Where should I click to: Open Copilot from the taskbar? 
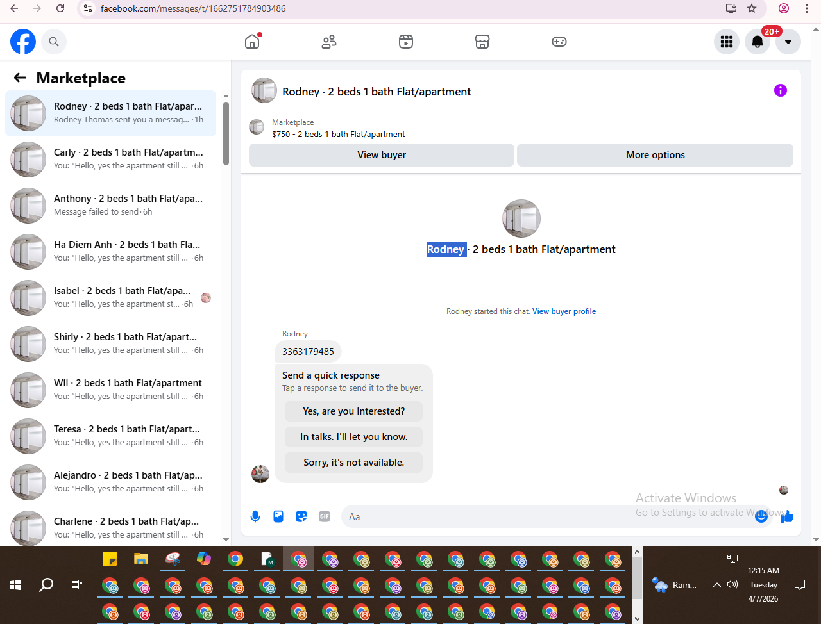(204, 559)
